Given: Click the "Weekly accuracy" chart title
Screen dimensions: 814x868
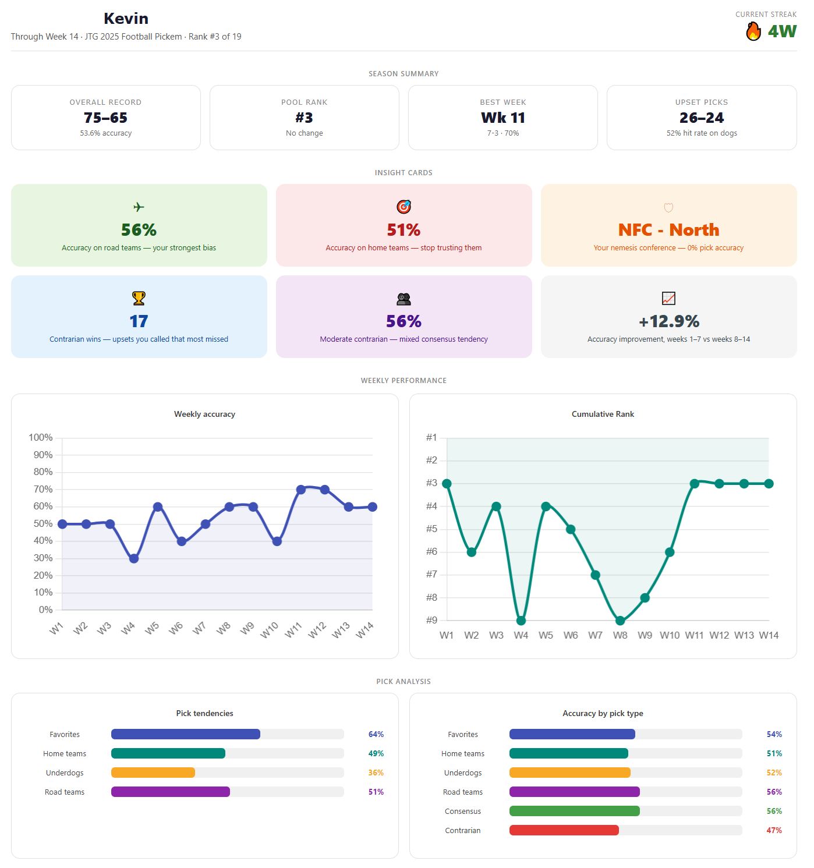Looking at the screenshot, I should click(x=204, y=414).
